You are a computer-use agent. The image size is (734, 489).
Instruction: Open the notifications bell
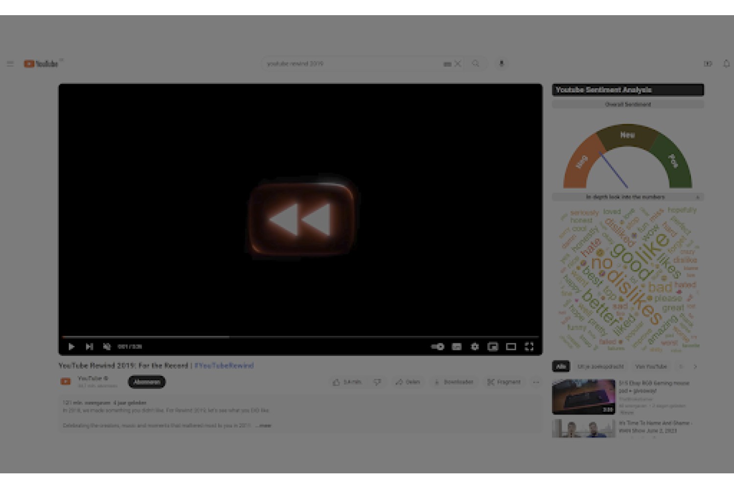click(727, 64)
